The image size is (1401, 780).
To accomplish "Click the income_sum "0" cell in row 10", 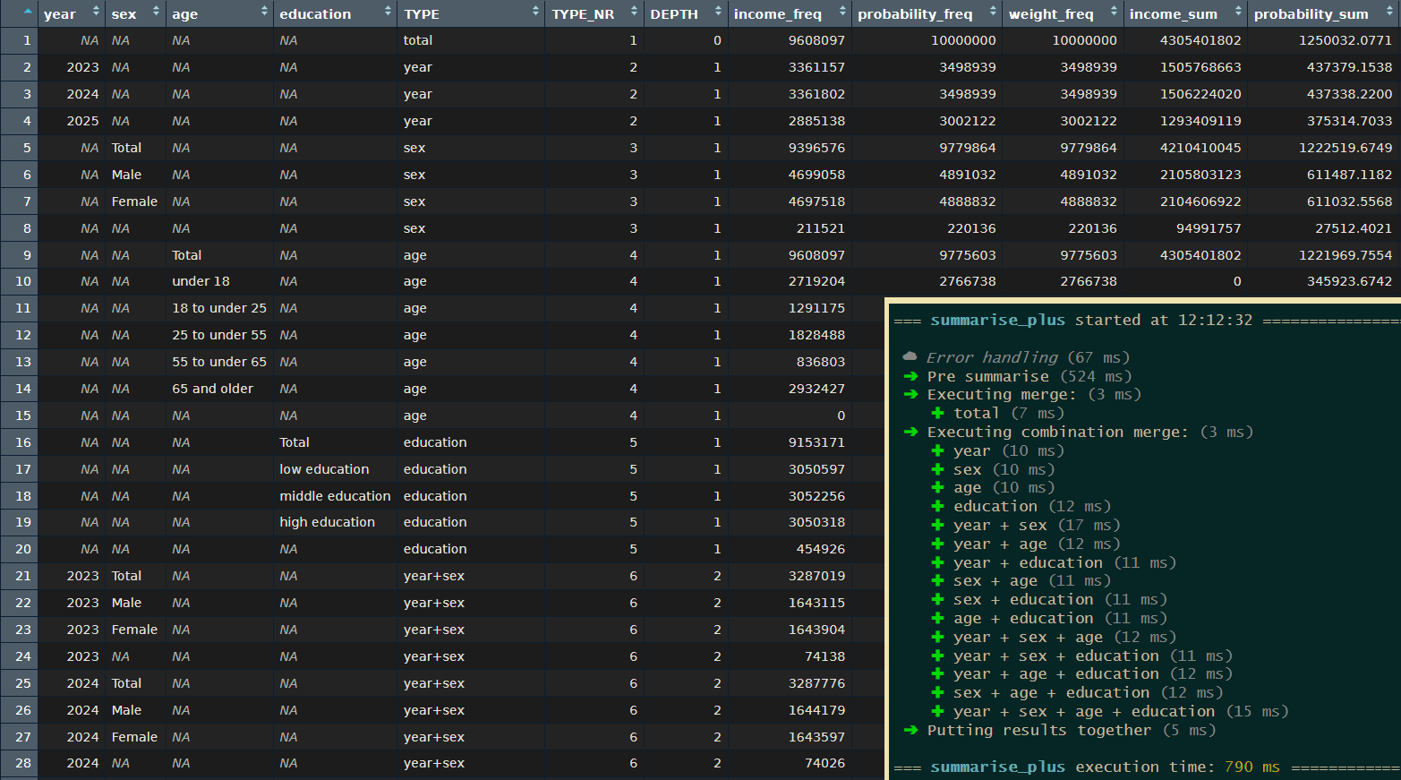I will [1237, 281].
